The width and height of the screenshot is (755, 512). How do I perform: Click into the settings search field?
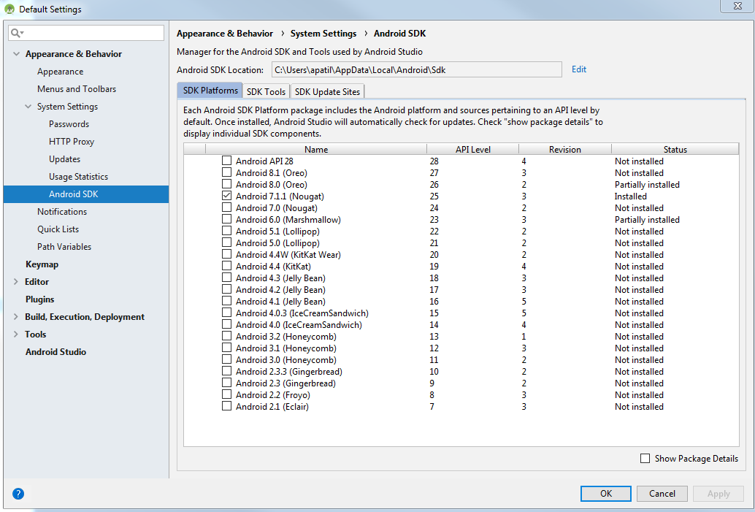[x=87, y=33]
